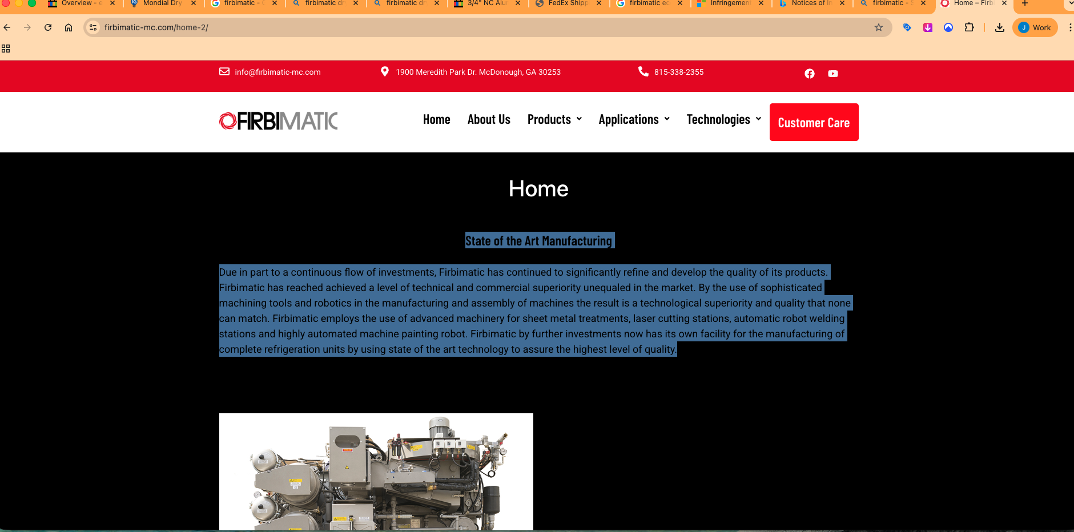The width and height of the screenshot is (1074, 532).
Task: Click the large Home page title
Action: coord(538,189)
